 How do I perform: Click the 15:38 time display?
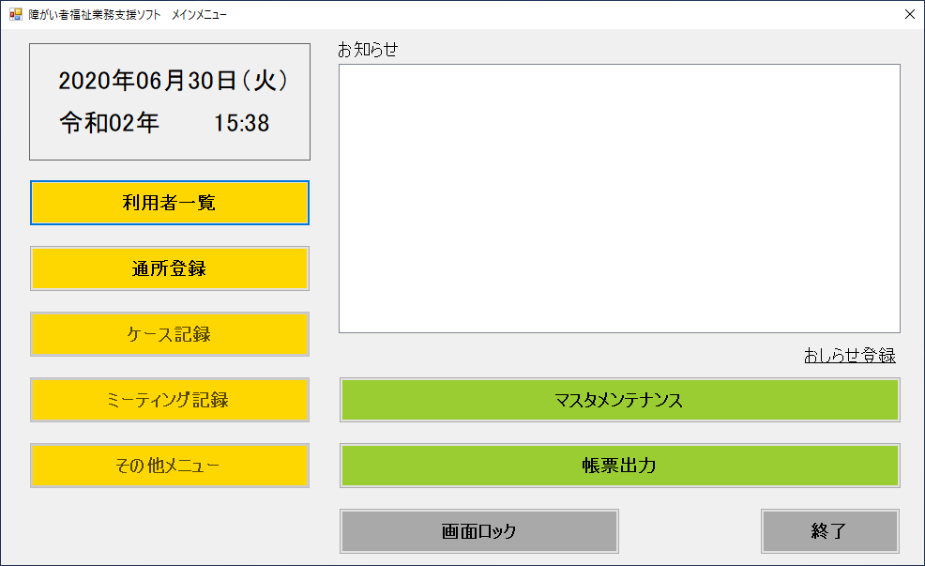[x=242, y=123]
